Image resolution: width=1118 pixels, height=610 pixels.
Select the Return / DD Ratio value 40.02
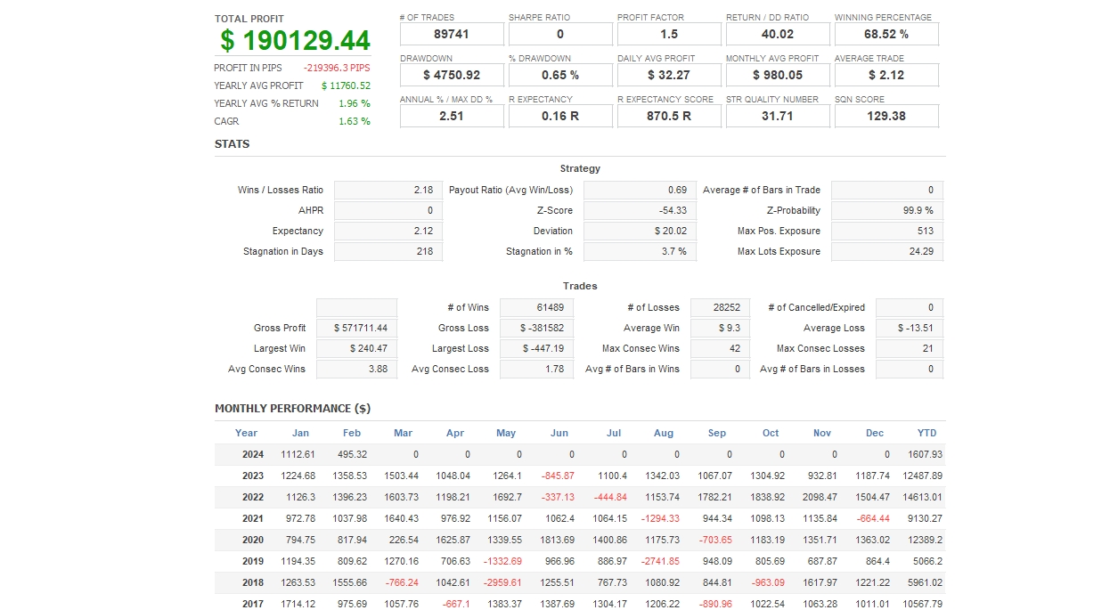coord(778,35)
